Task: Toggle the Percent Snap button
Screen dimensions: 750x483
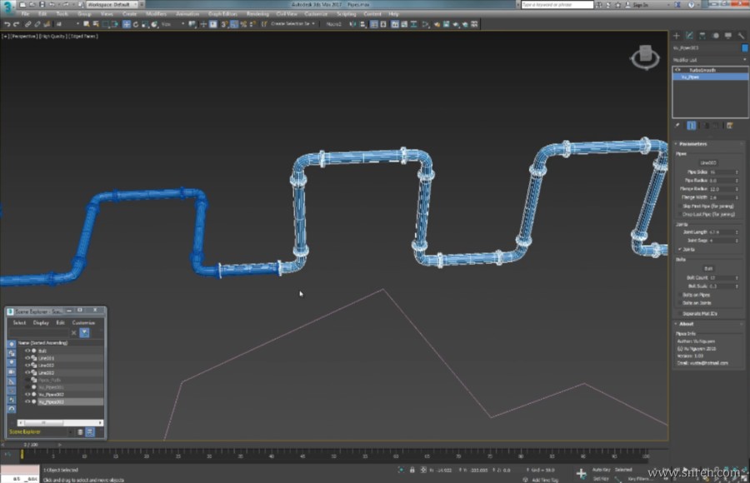Action: pyautogui.click(x=243, y=24)
